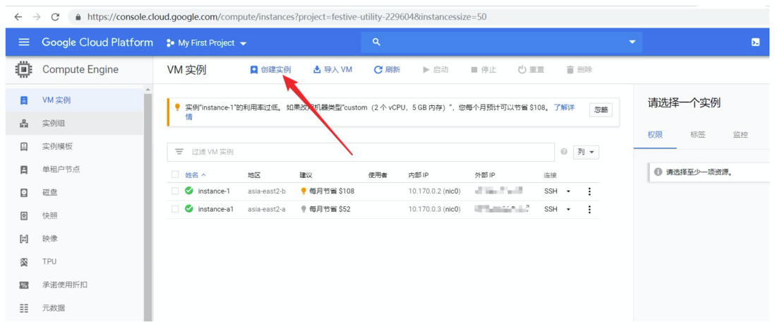
Task: Click the 过滤 VM 实例 filter field
Action: pos(361,152)
